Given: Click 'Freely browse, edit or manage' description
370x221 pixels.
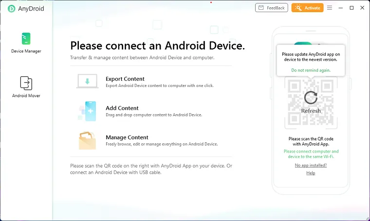Looking at the screenshot, I should click(162, 144).
